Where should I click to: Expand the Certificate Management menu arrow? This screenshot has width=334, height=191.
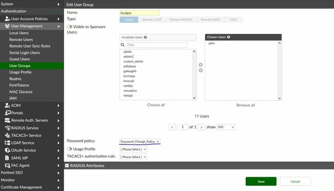[x=58, y=187]
